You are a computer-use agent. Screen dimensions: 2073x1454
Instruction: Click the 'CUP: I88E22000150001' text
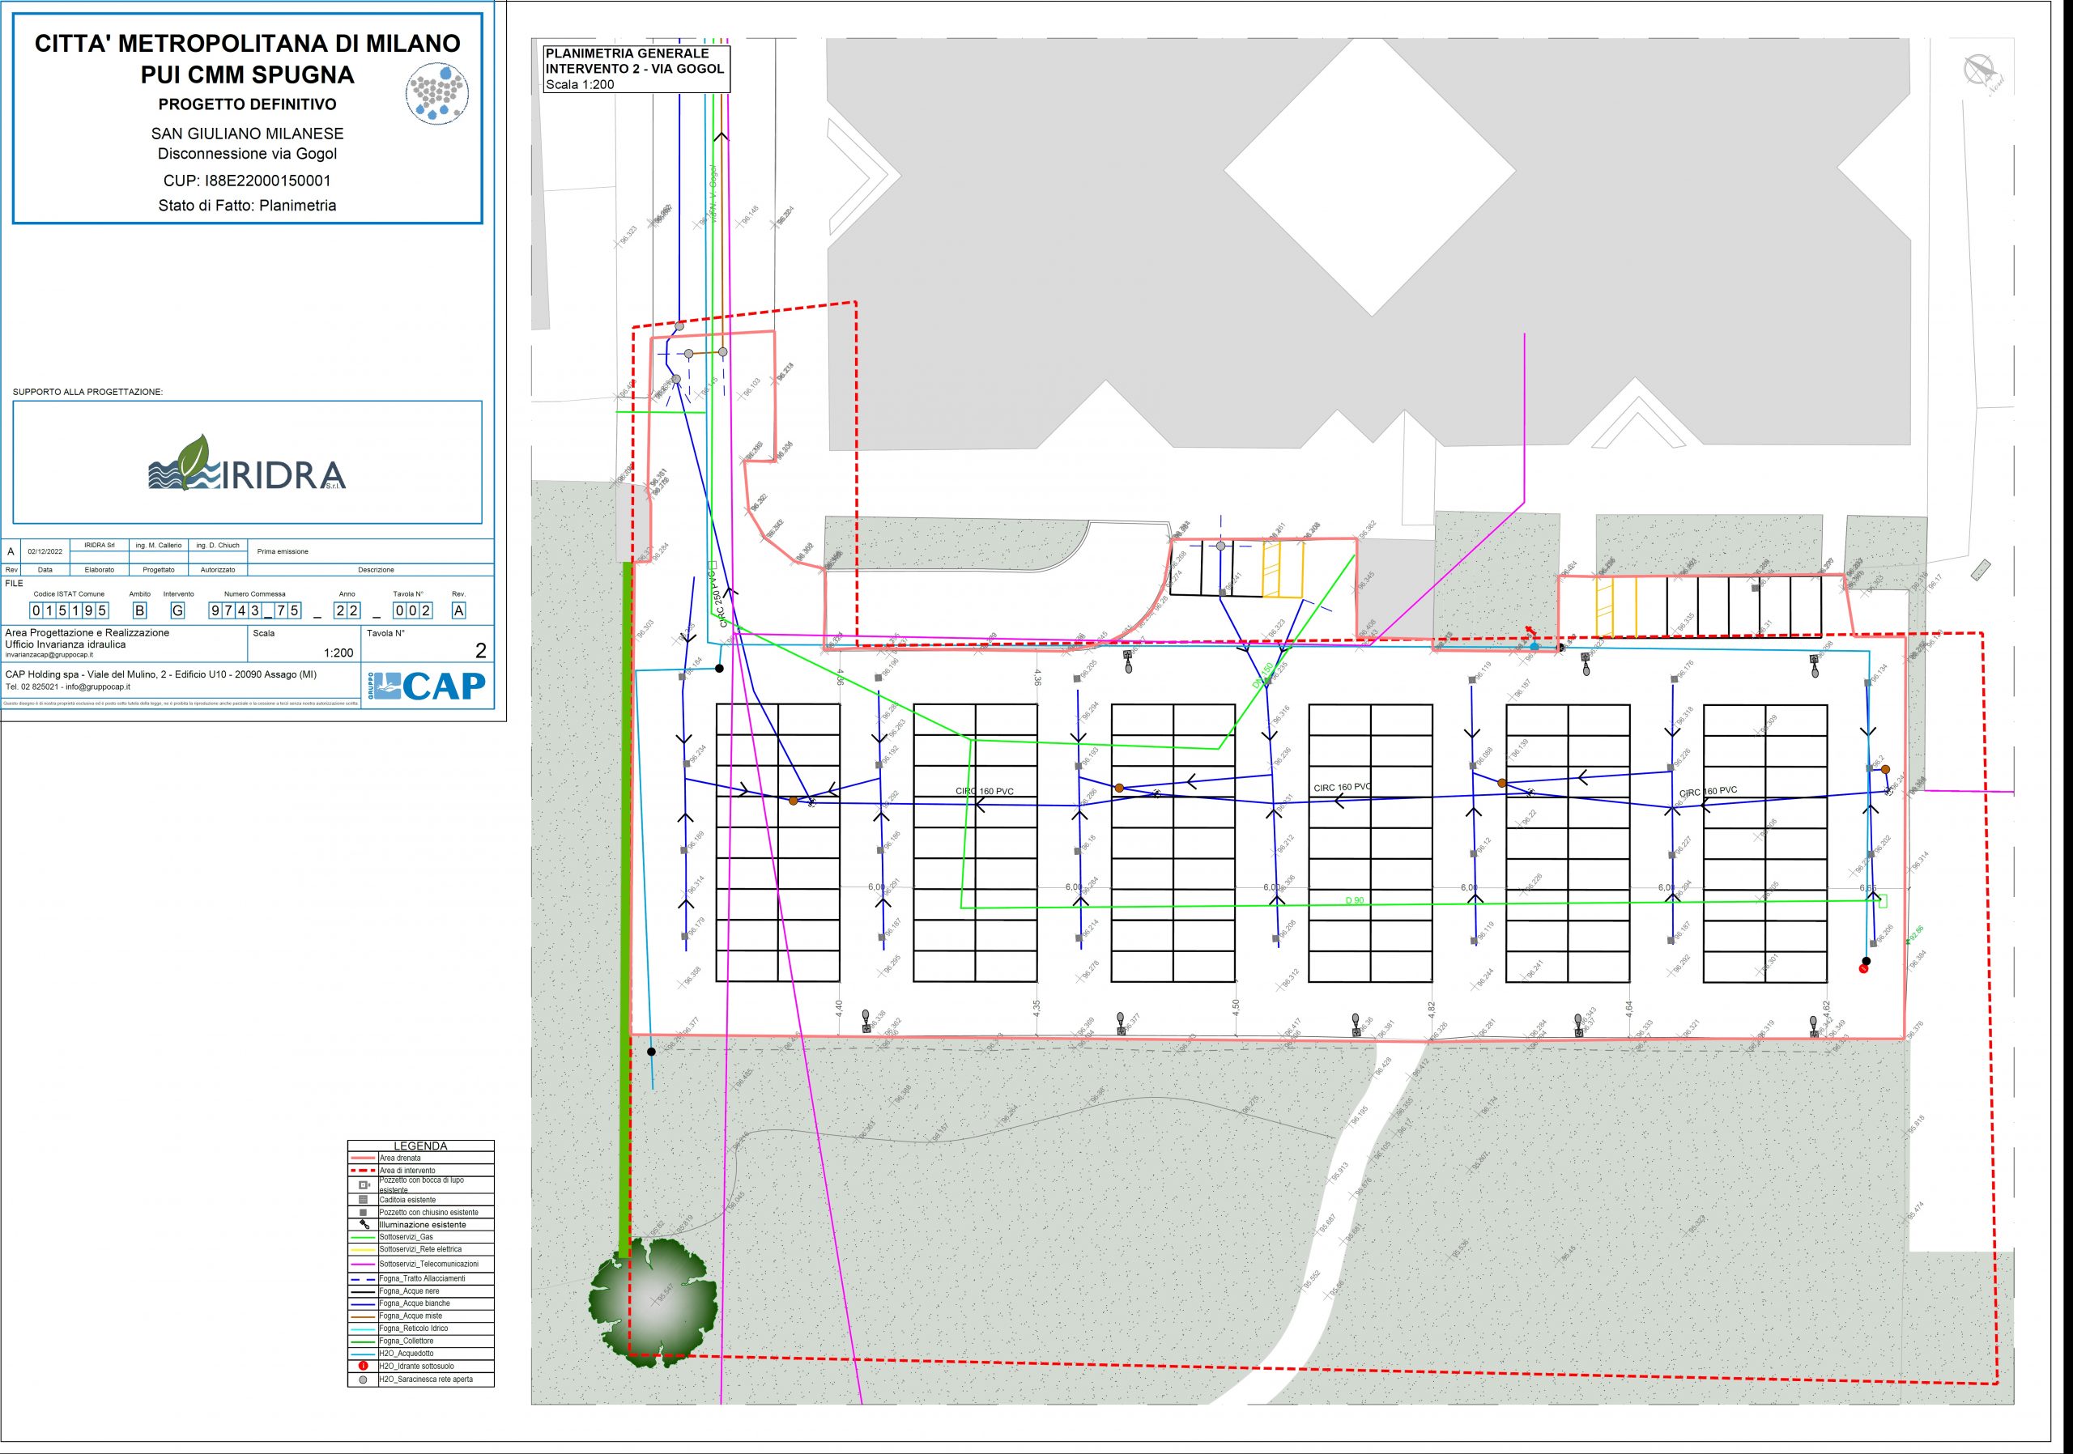(248, 181)
